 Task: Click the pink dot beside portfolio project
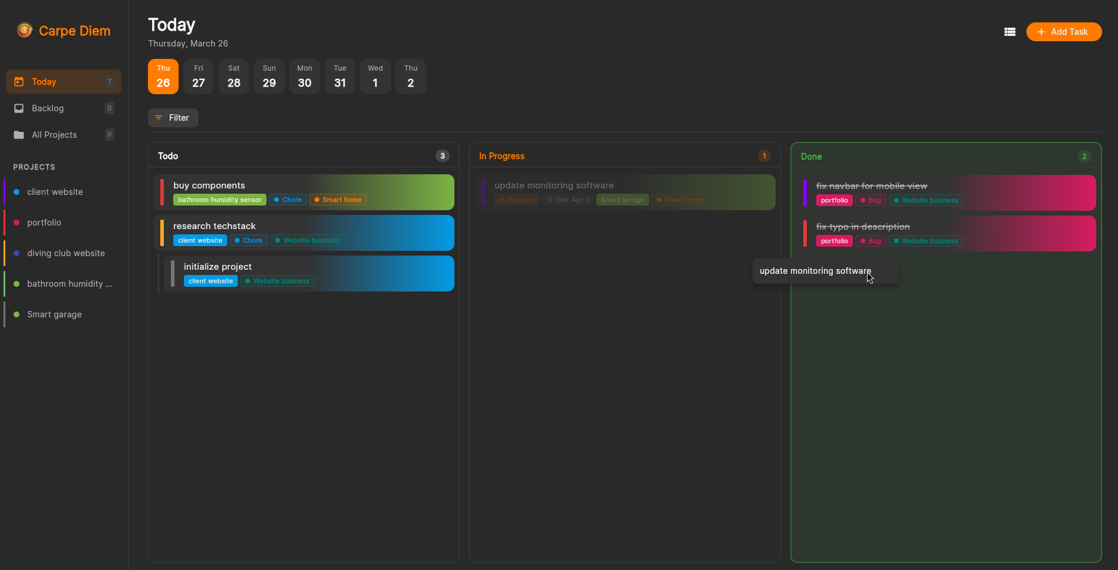(x=17, y=223)
